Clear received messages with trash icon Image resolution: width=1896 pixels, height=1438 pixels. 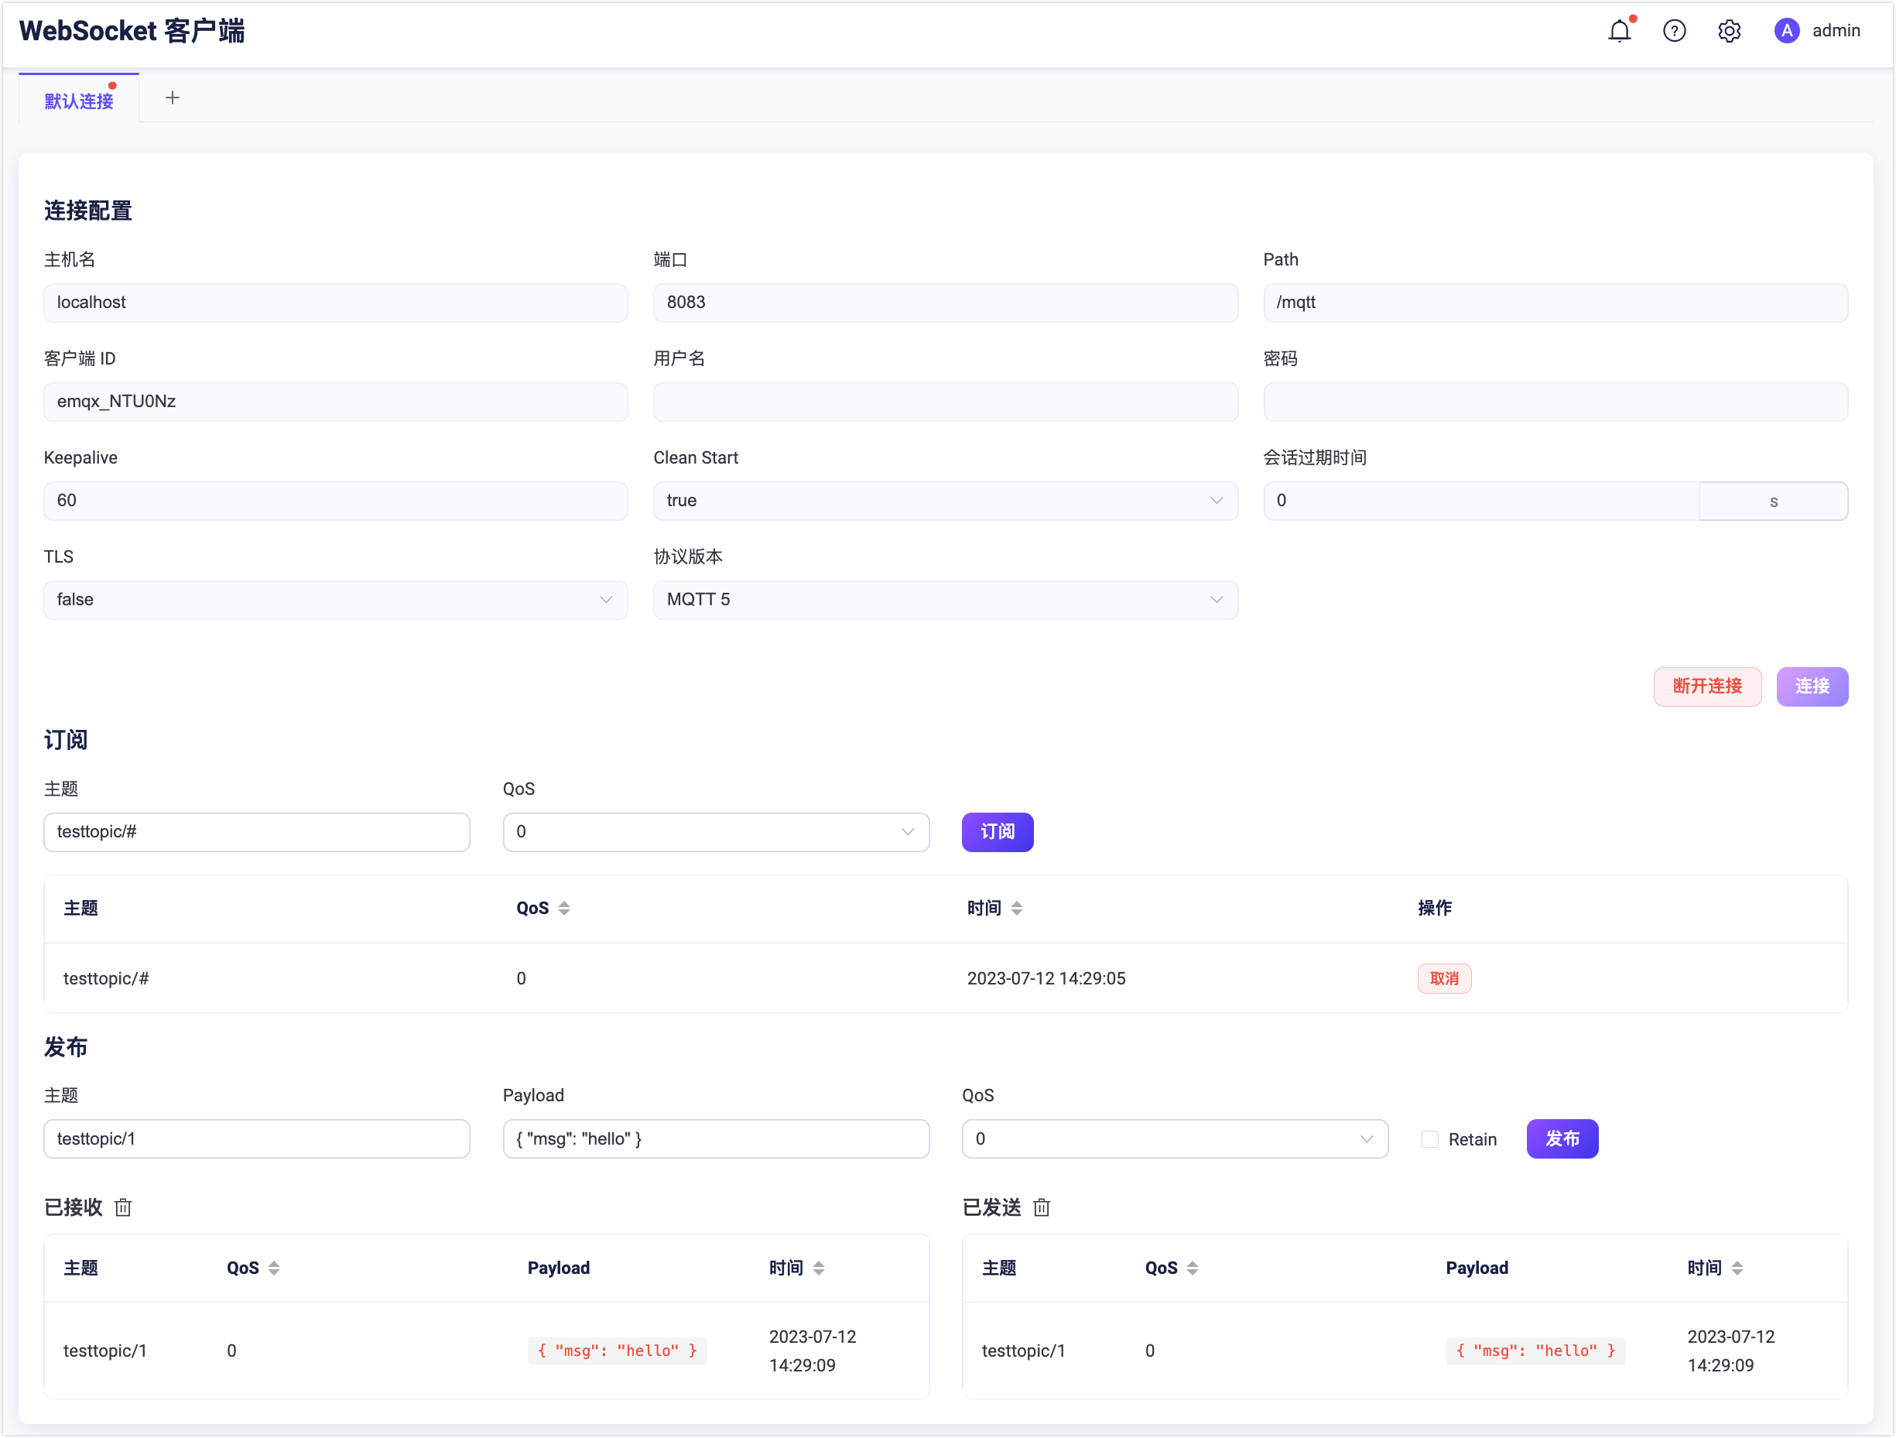pyautogui.click(x=122, y=1207)
